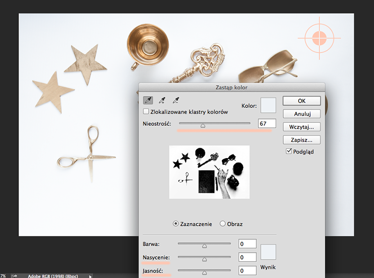Click the Nieostrość value field
374x278 pixels.
click(267, 124)
